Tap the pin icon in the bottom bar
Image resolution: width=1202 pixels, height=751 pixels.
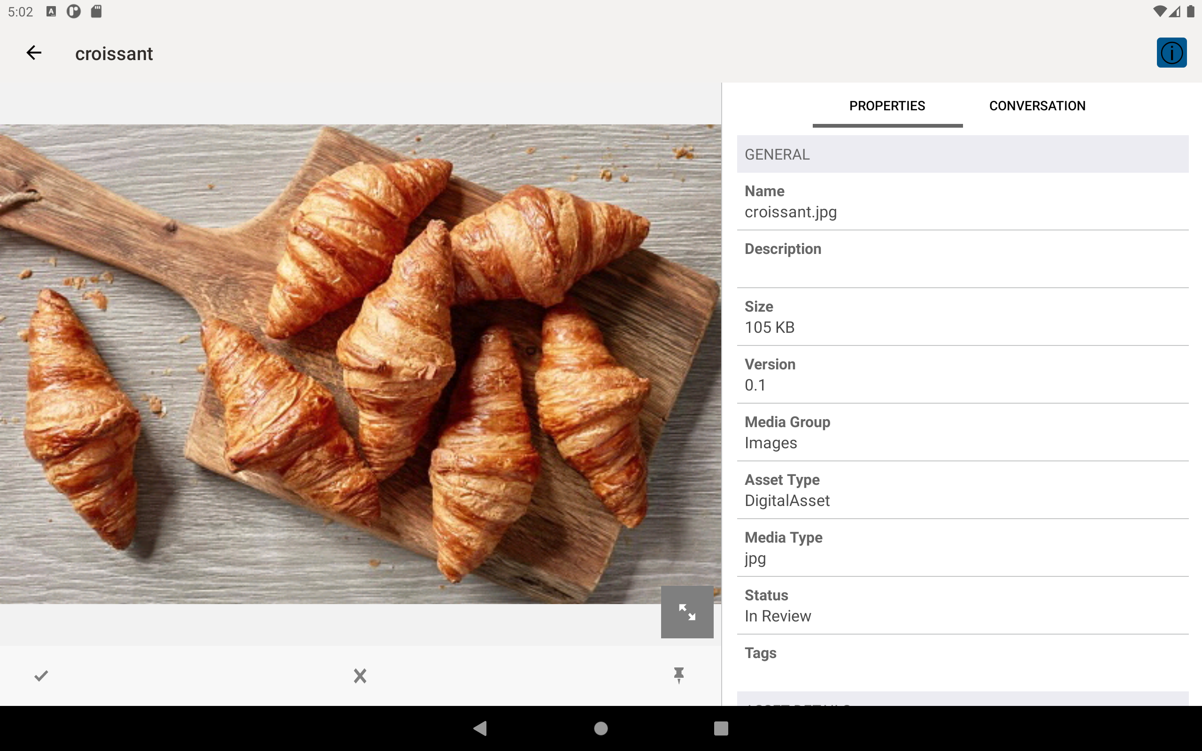click(x=678, y=675)
